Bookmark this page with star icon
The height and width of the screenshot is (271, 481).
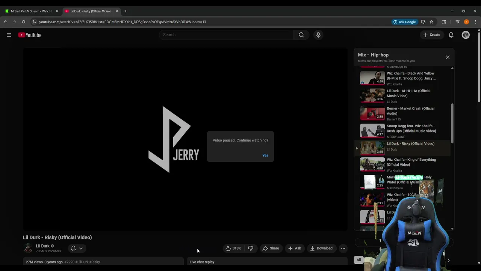point(431,22)
